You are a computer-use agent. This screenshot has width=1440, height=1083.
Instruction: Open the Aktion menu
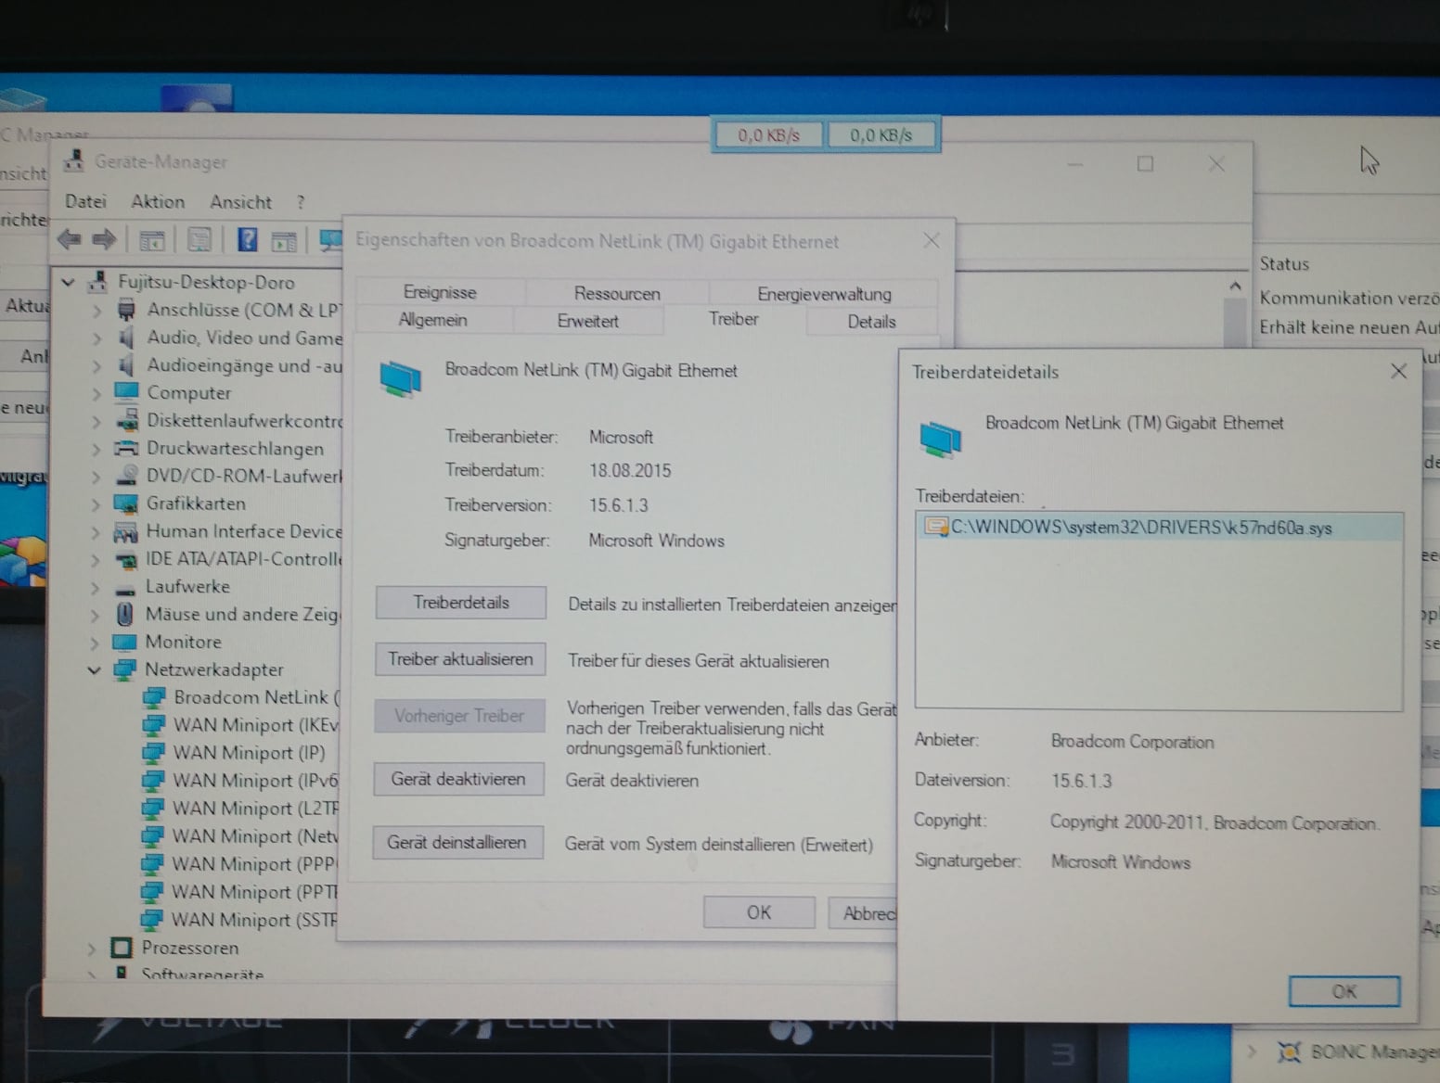158,201
